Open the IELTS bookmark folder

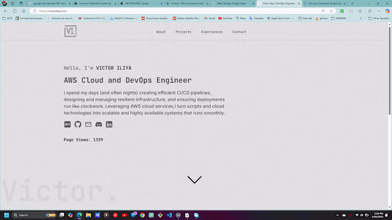(7, 18)
